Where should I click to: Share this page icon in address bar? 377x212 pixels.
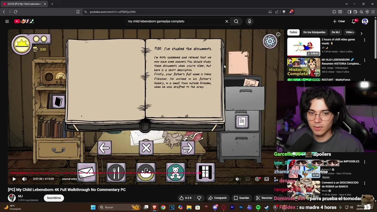coord(277,12)
